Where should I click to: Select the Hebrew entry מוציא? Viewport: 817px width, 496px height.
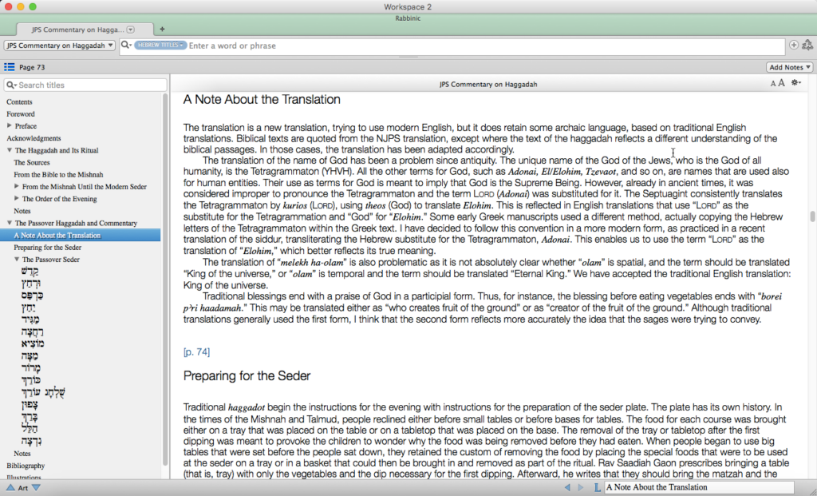point(32,343)
